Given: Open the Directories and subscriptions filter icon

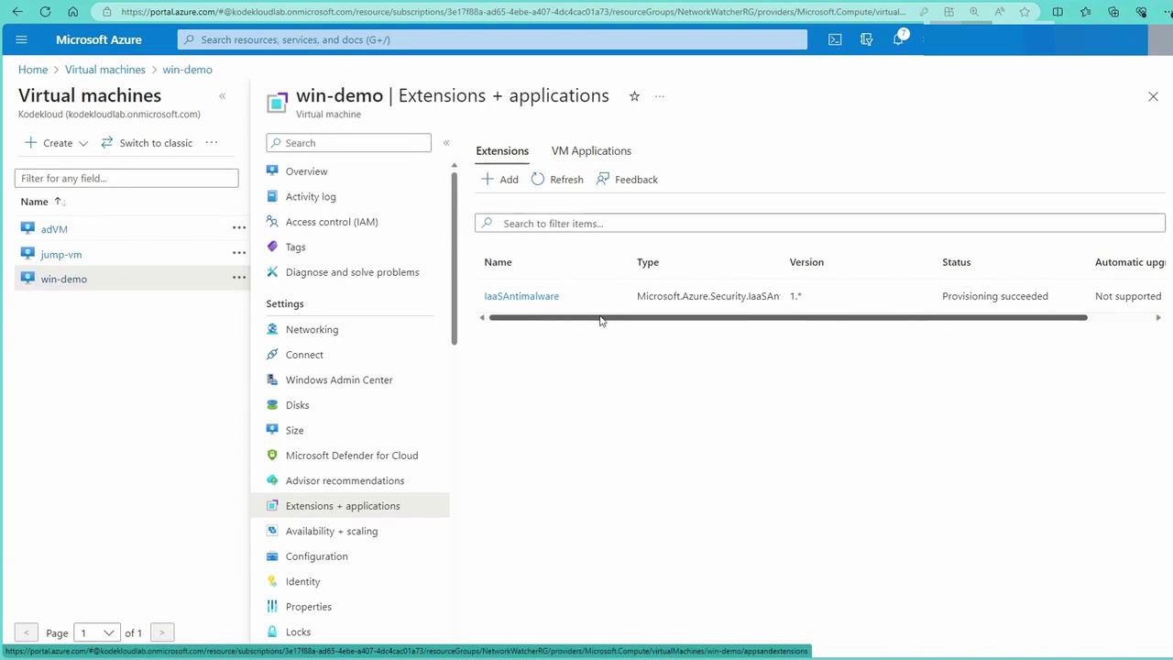Looking at the screenshot, I should (866, 39).
